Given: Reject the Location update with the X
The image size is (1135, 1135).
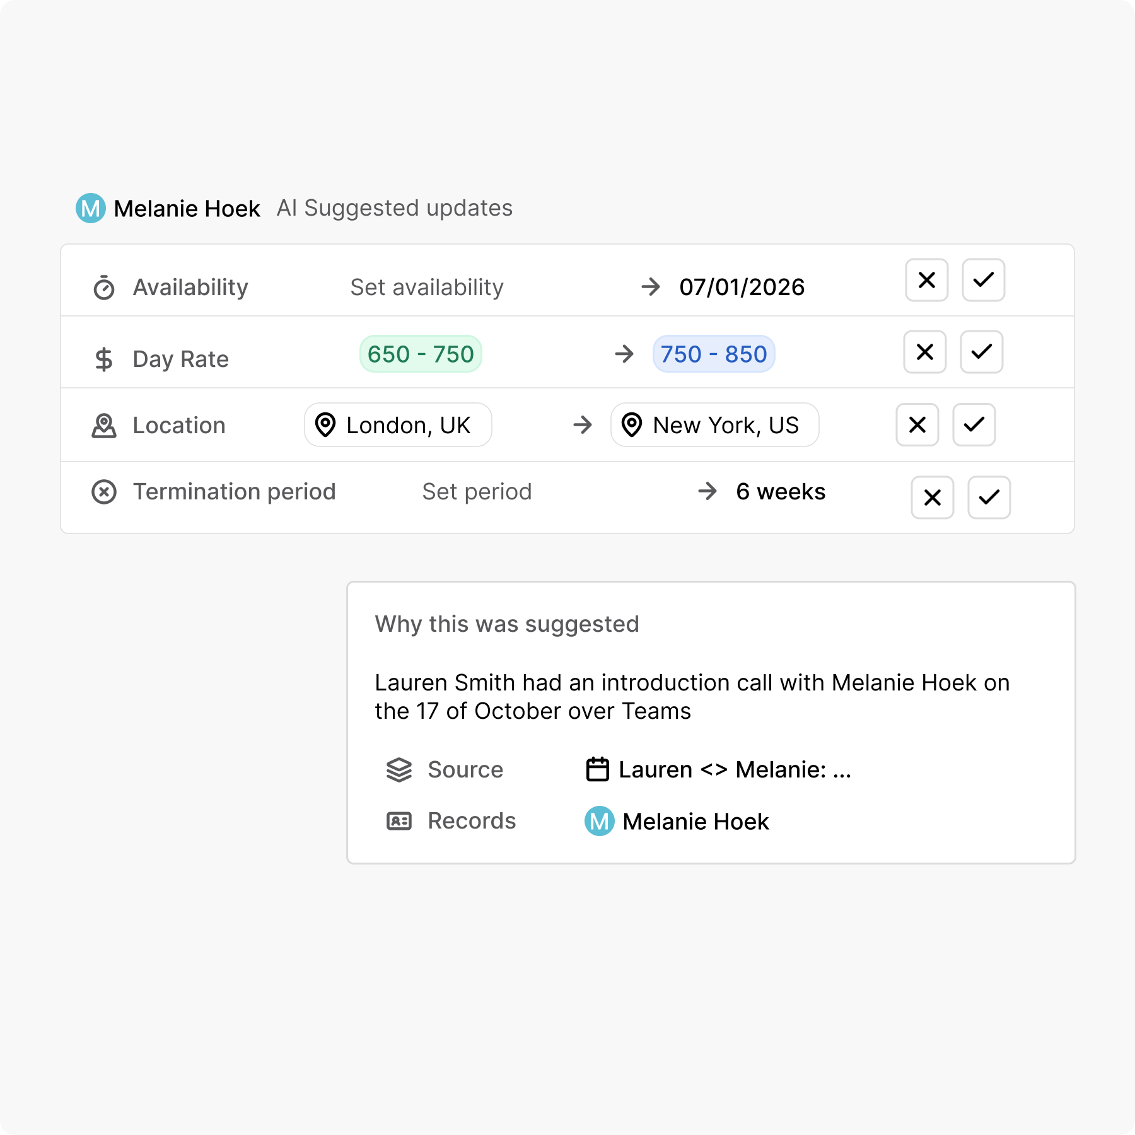Looking at the screenshot, I should point(917,425).
